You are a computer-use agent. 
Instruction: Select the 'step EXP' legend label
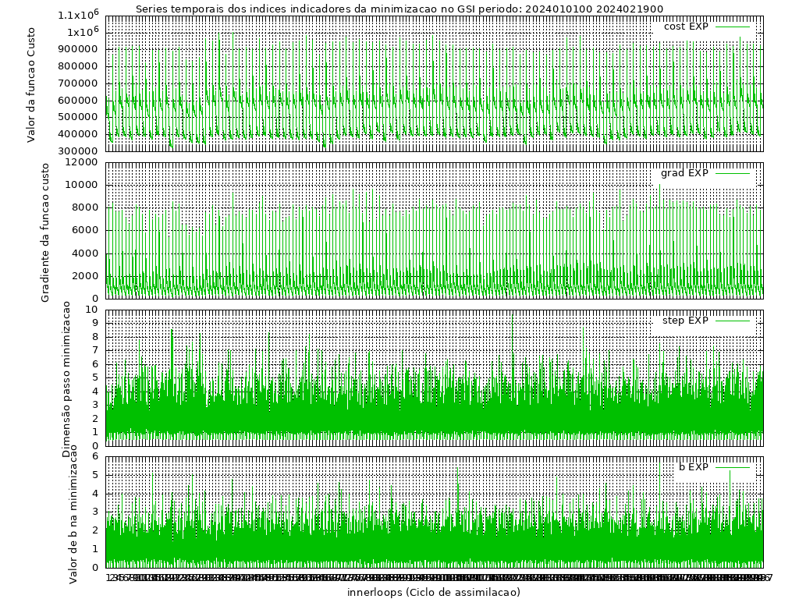click(684, 321)
